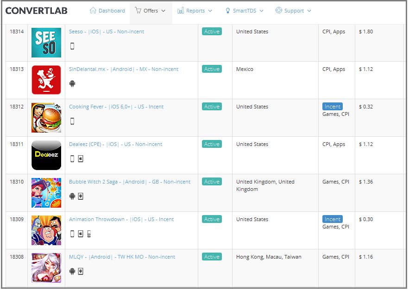409x292 pixels.
Task: Expand the Offers menu chevron
Action: click(164, 11)
